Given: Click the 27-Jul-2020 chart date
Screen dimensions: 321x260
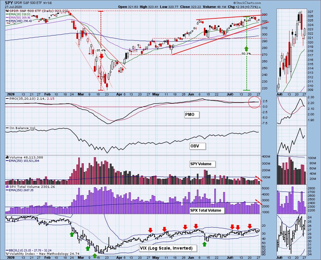Looking at the screenshot, I should (13, 7).
